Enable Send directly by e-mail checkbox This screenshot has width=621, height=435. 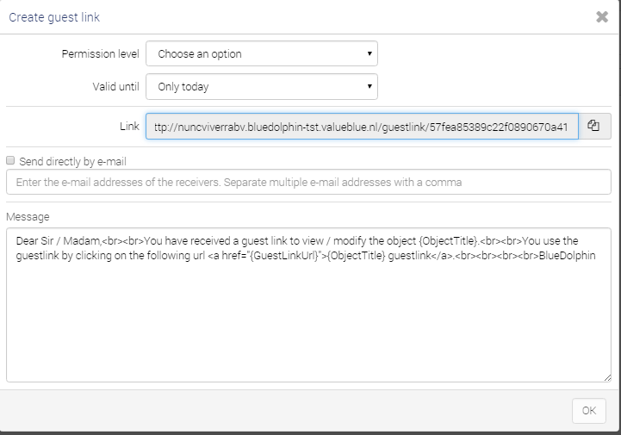pos(10,160)
